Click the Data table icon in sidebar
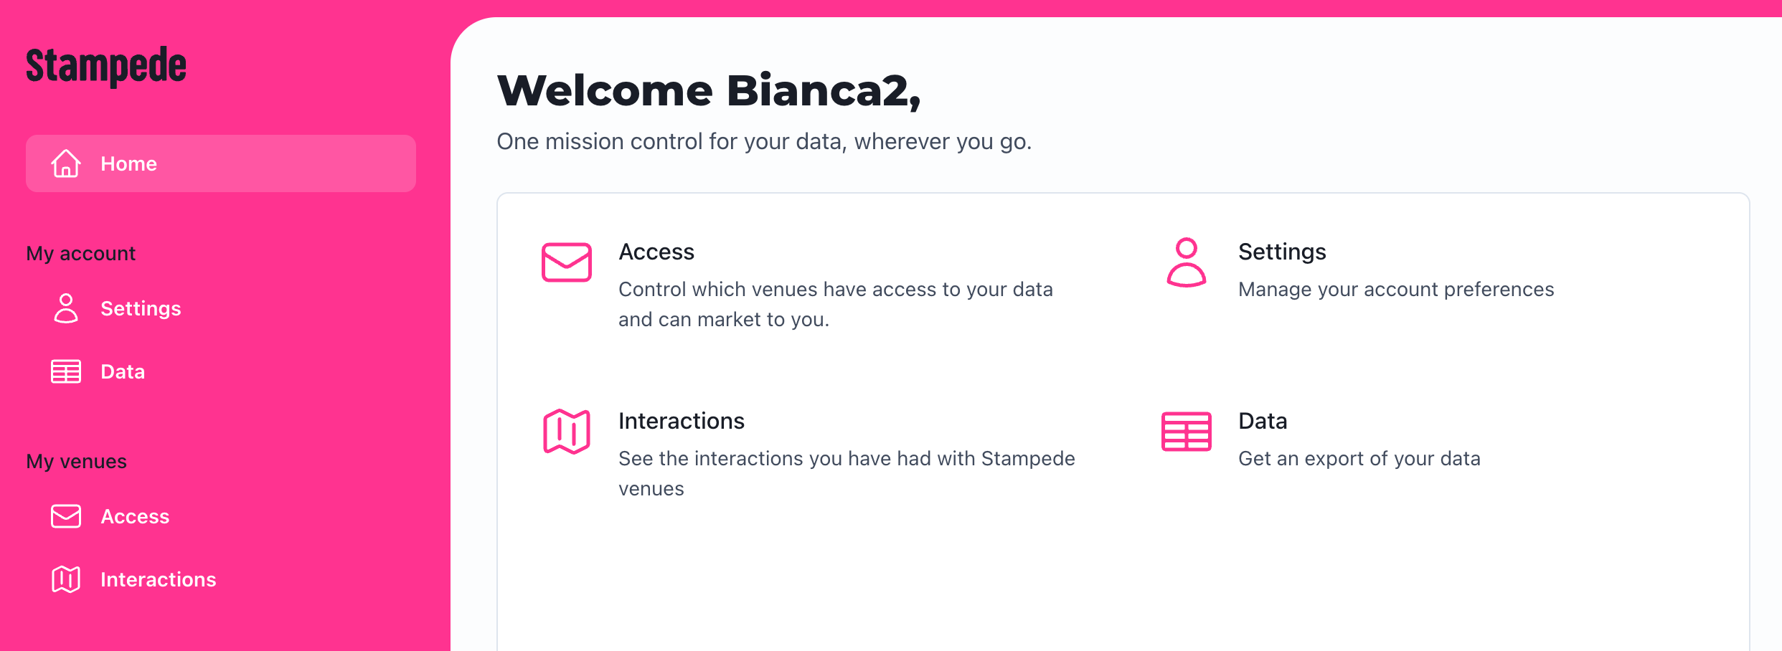The width and height of the screenshot is (1782, 651). (x=66, y=371)
